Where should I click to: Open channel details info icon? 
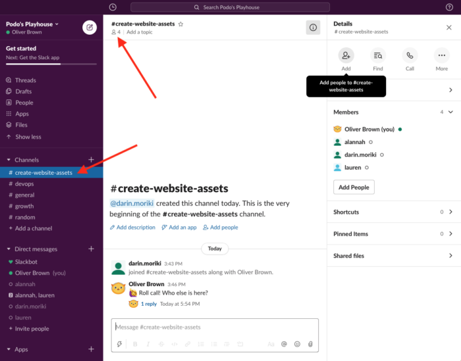(313, 27)
